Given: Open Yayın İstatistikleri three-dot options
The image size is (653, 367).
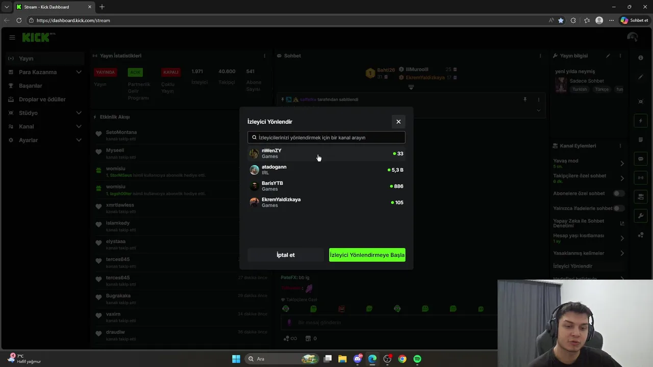Looking at the screenshot, I should click(264, 56).
